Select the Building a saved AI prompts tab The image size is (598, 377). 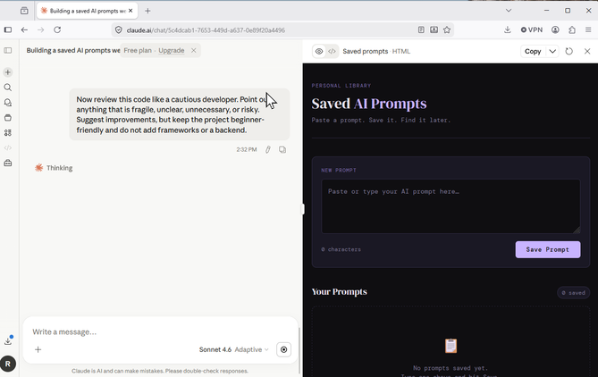(88, 11)
